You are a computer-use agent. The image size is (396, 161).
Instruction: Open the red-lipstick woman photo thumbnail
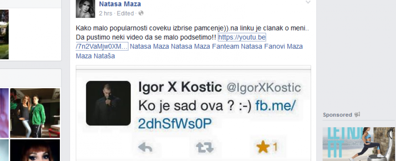click(x=35, y=150)
